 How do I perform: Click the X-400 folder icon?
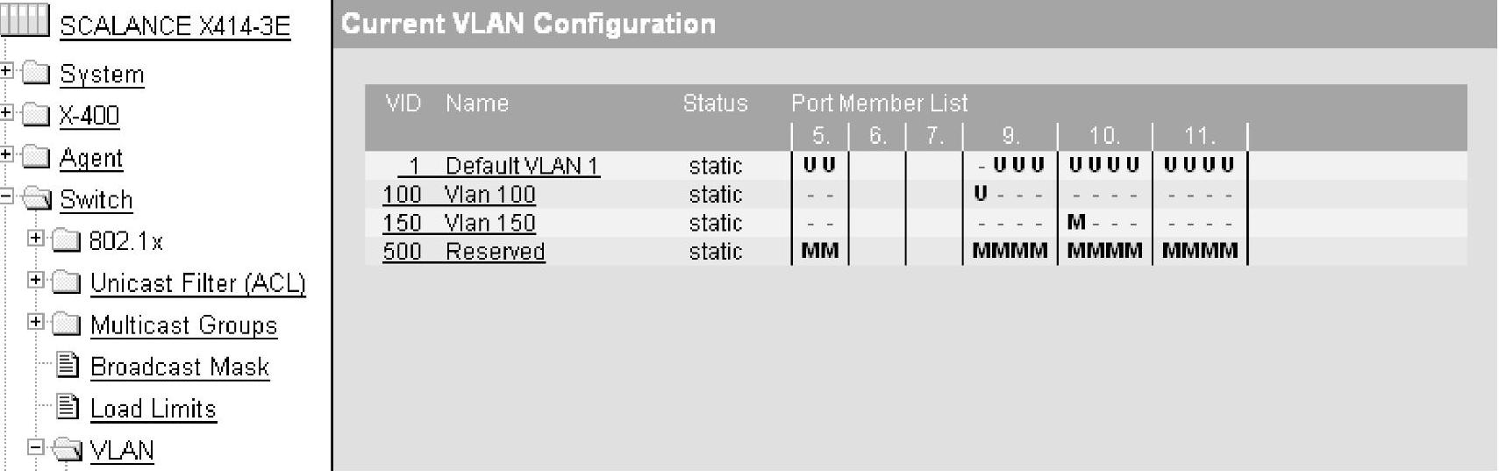36,114
